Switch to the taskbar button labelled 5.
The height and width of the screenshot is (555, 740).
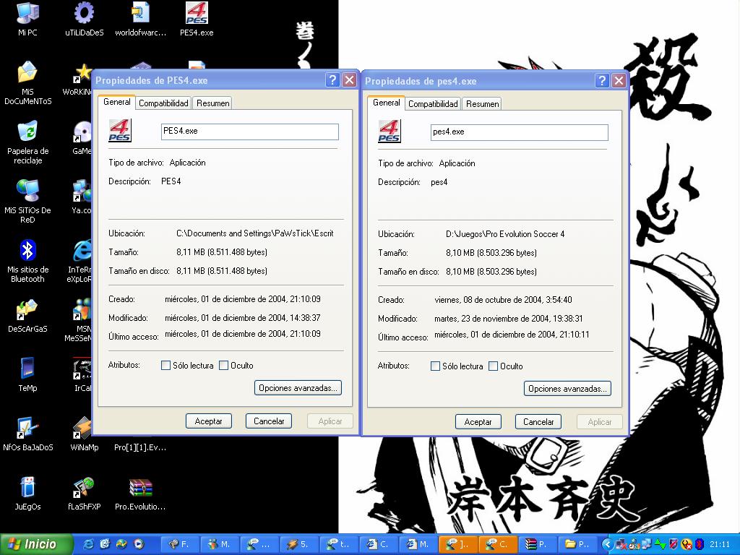pos(300,544)
